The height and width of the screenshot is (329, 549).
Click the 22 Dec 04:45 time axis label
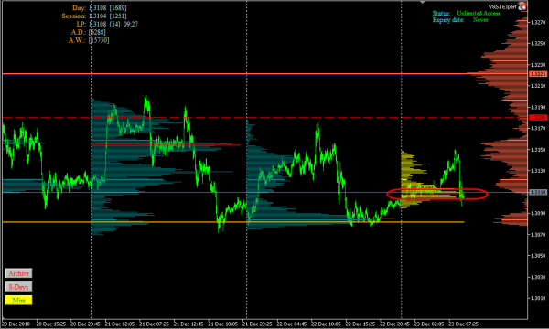click(291, 324)
